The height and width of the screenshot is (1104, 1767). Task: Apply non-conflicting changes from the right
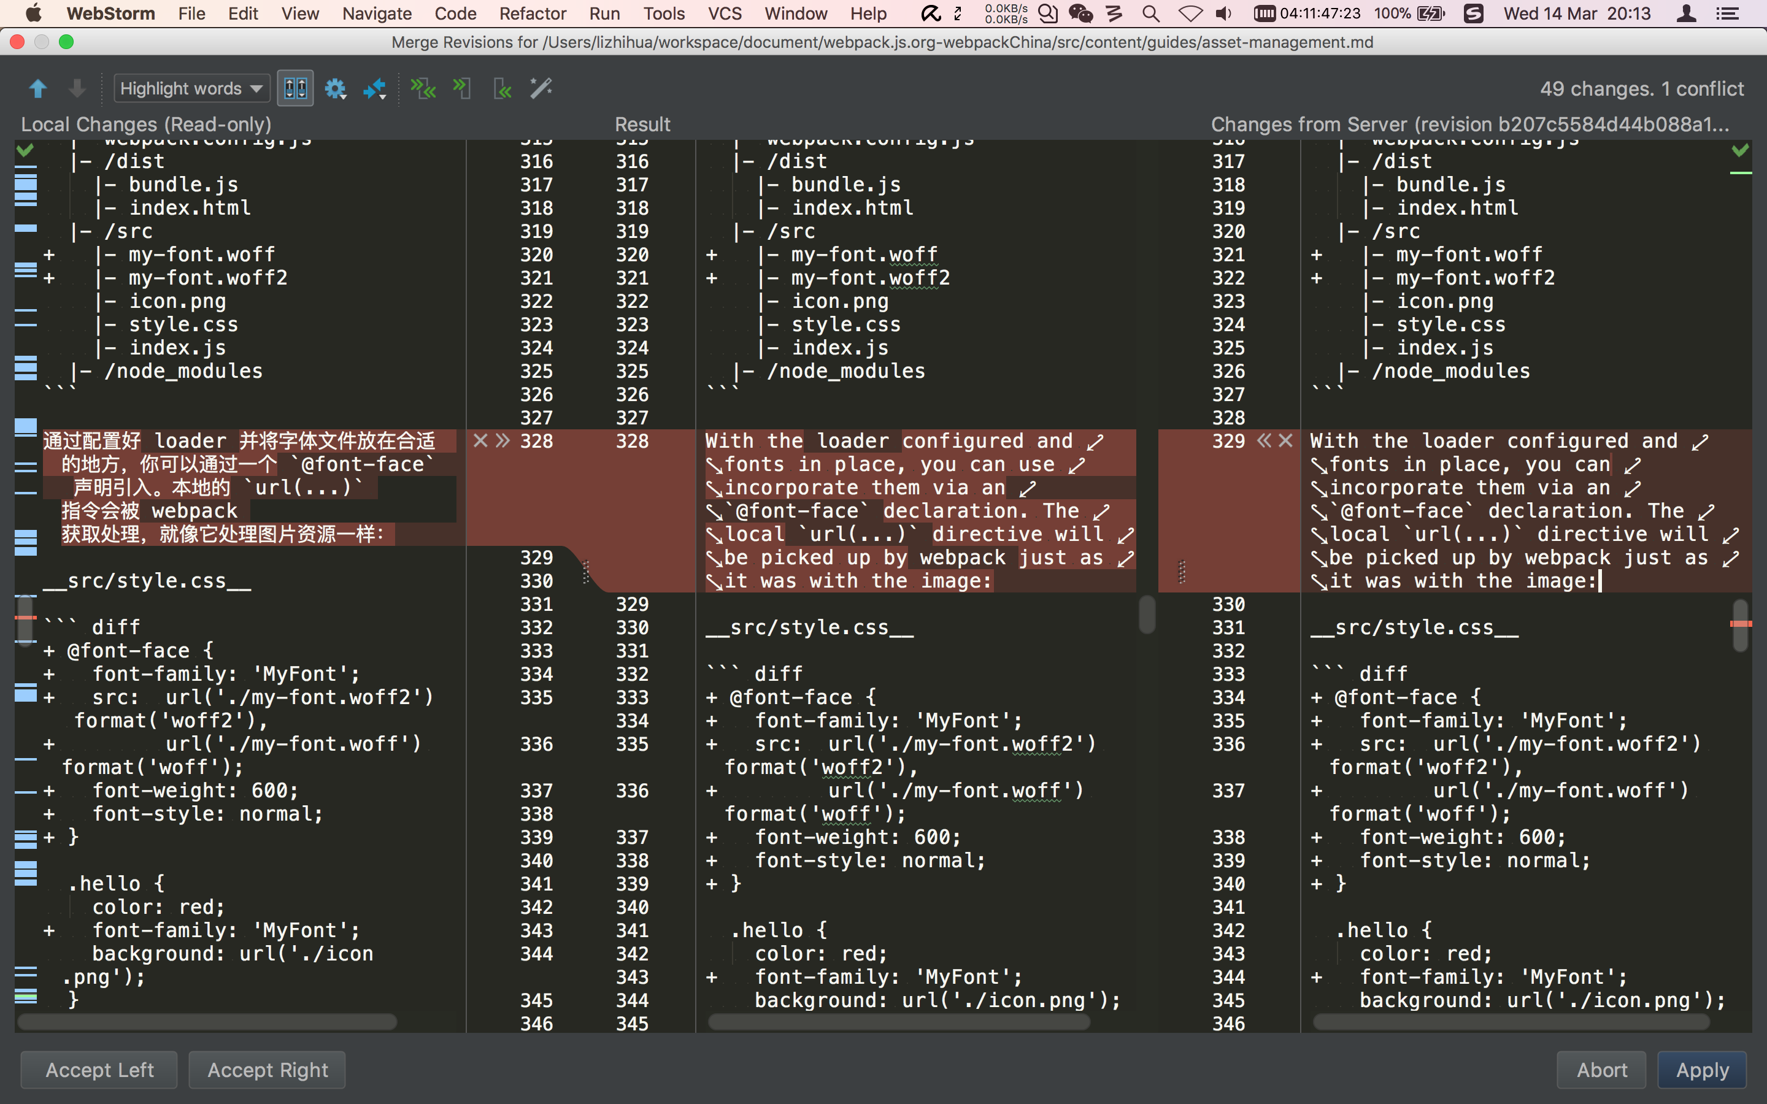(502, 89)
